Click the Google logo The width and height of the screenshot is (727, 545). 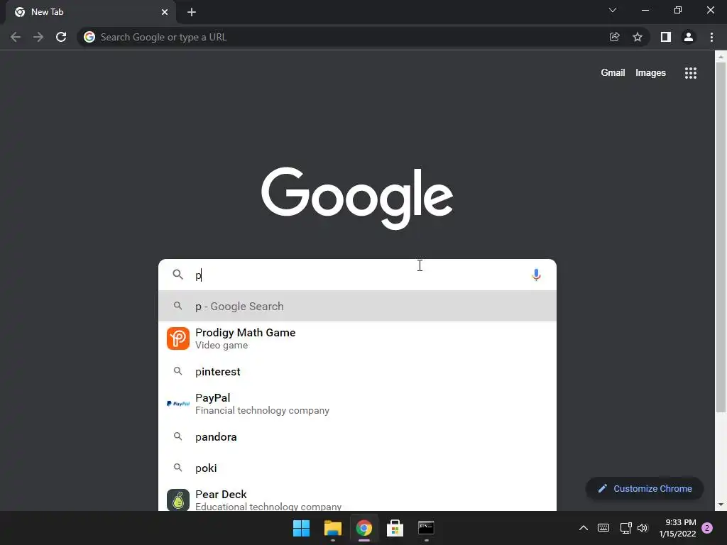[x=357, y=198]
